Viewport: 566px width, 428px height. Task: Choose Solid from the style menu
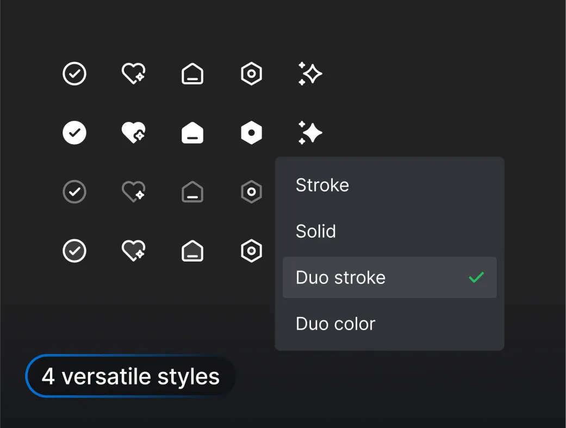[x=389, y=231]
